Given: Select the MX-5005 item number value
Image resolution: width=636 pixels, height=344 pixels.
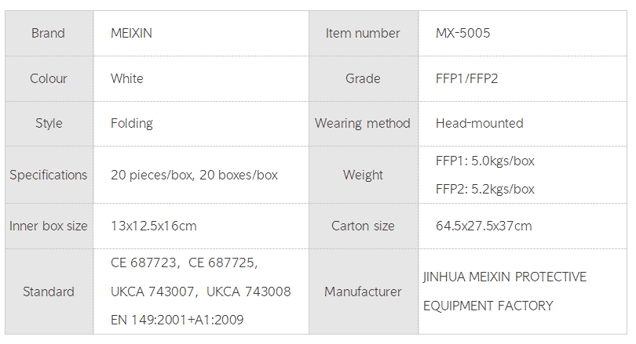Looking at the screenshot, I should tap(463, 33).
